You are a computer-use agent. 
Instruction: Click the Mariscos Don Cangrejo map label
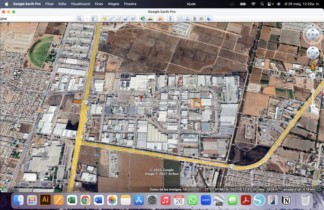56,113
